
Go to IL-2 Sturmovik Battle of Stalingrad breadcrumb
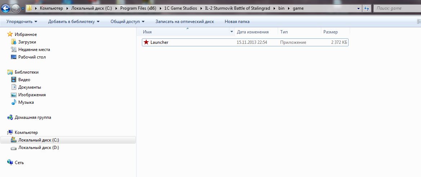pos(237,8)
